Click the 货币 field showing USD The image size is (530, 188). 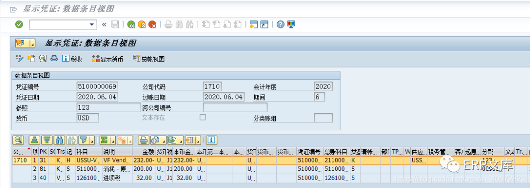88,118
